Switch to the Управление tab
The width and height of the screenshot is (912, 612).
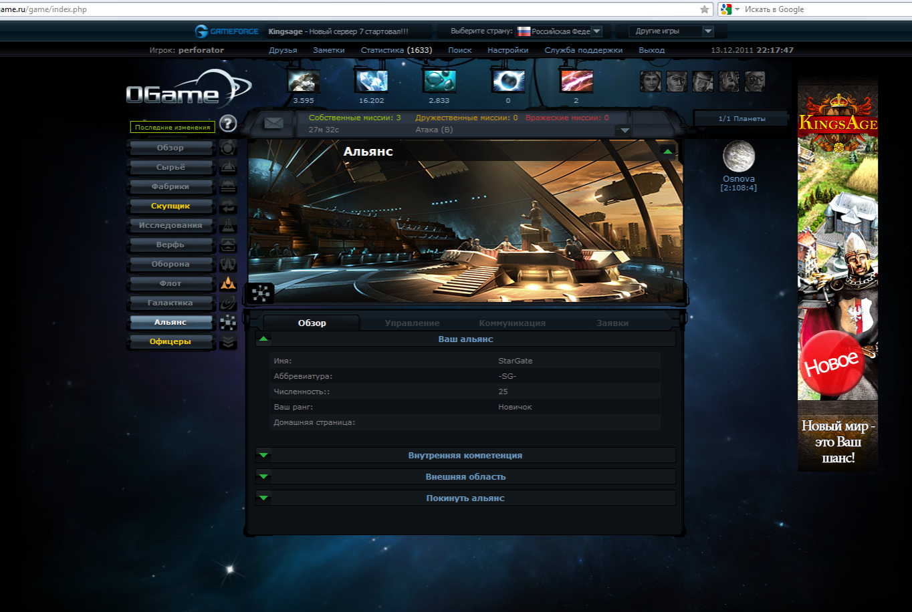[x=412, y=323]
